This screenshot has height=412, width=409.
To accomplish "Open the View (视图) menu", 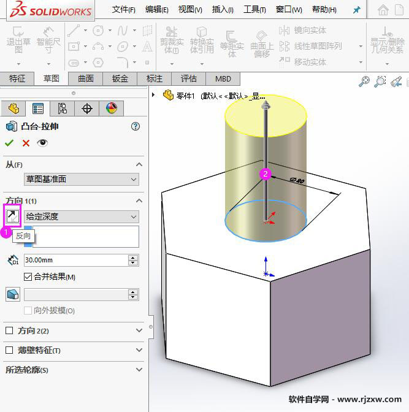I will click(x=190, y=10).
